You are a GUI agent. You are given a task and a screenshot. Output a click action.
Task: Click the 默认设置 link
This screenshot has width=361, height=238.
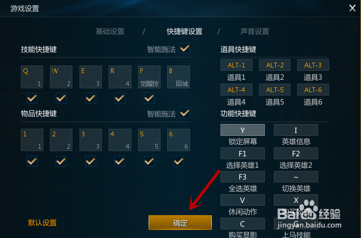(42, 223)
